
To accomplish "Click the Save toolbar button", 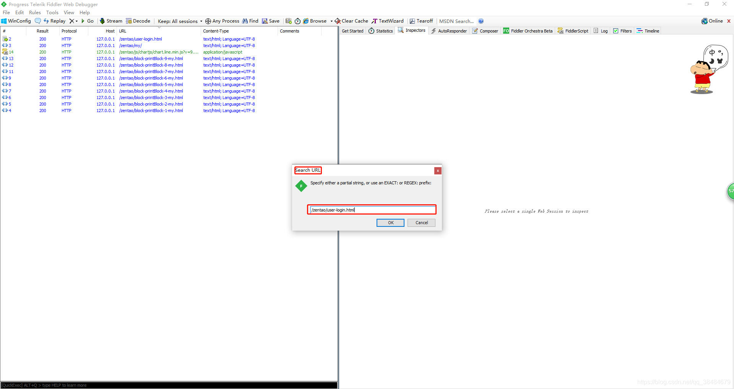I will tap(271, 21).
